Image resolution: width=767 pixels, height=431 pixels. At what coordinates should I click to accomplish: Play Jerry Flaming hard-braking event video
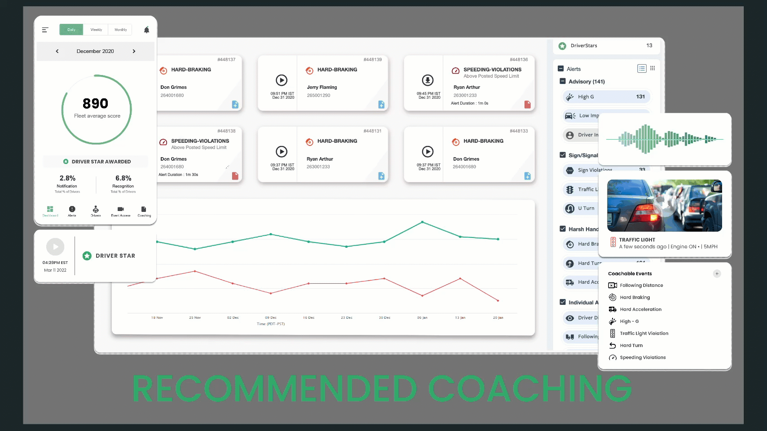click(282, 80)
